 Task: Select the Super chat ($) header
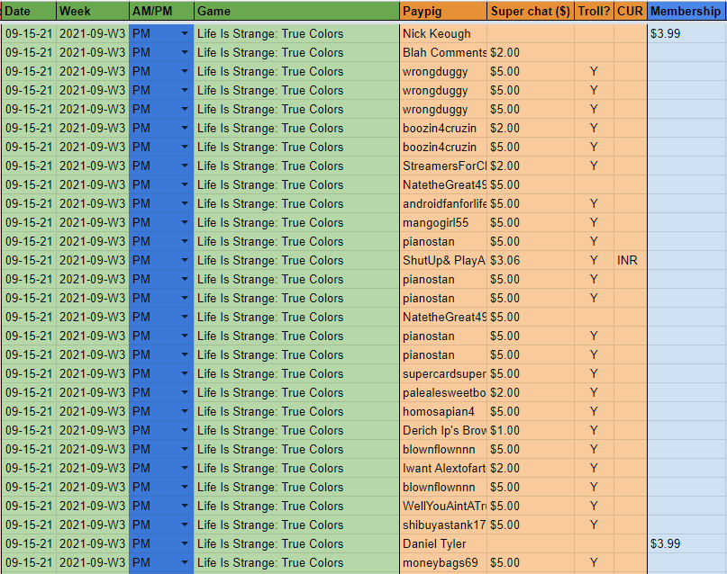click(531, 11)
